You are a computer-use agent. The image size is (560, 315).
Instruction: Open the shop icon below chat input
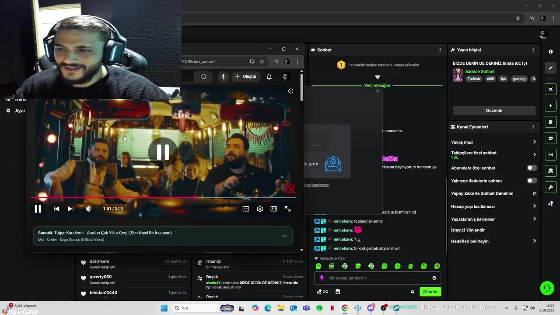(x=337, y=292)
